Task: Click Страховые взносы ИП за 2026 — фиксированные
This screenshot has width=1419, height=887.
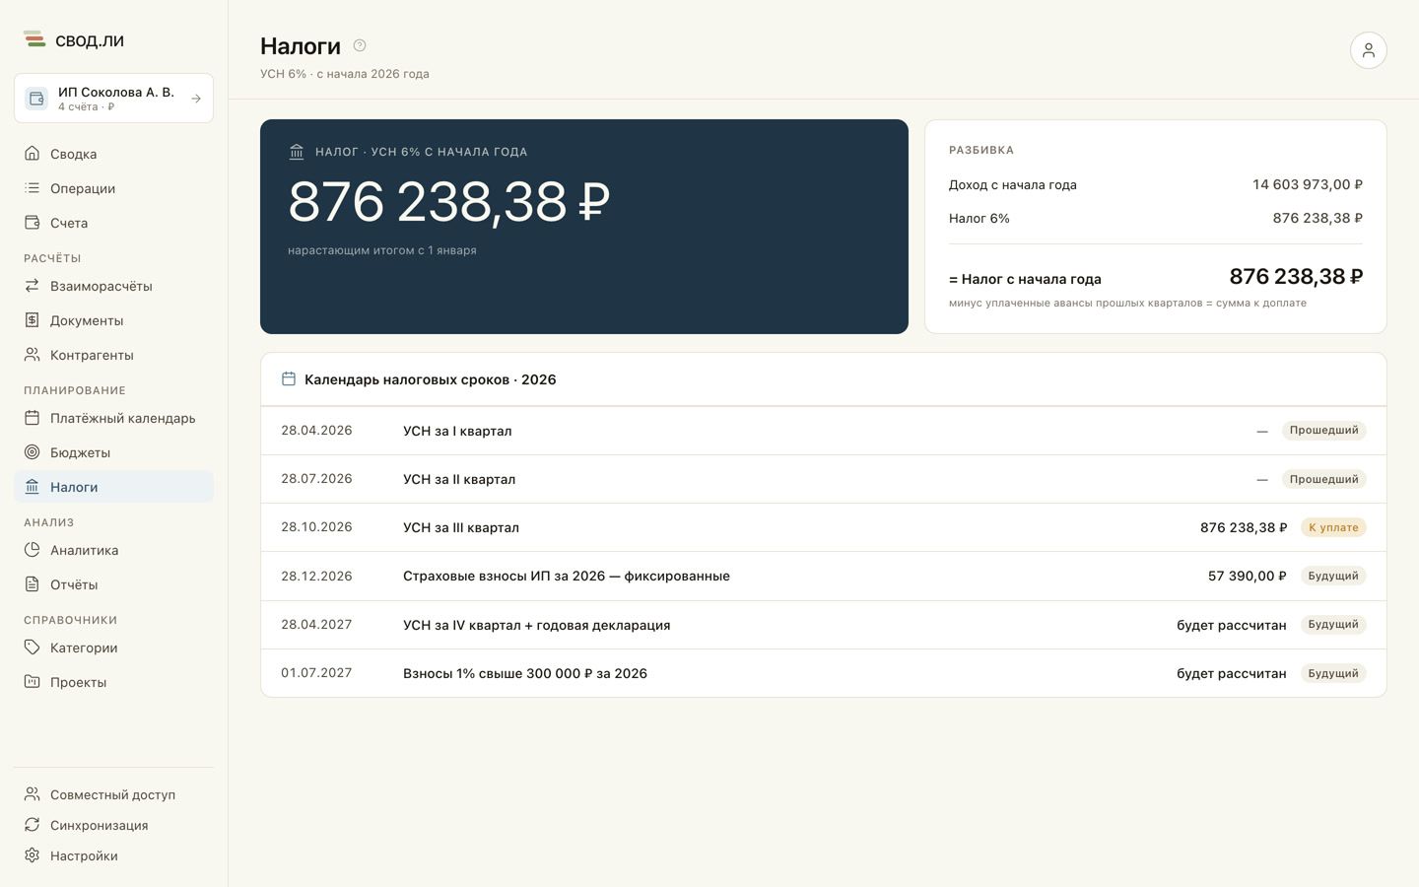Action: [567, 576]
